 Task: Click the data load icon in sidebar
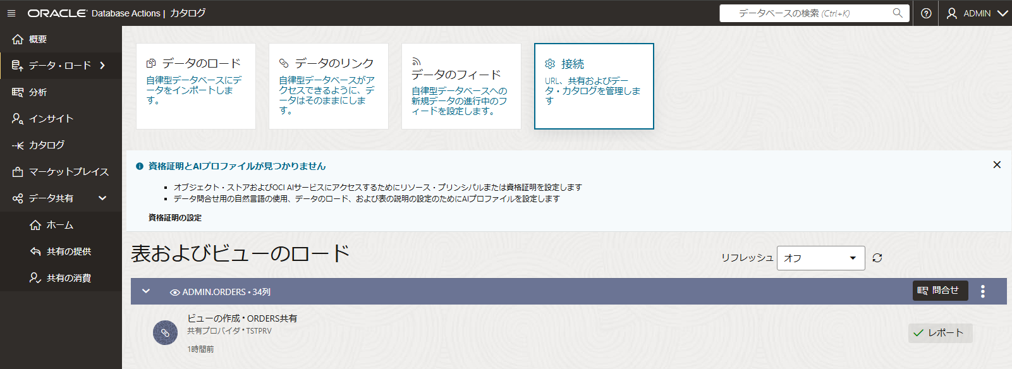click(x=18, y=66)
